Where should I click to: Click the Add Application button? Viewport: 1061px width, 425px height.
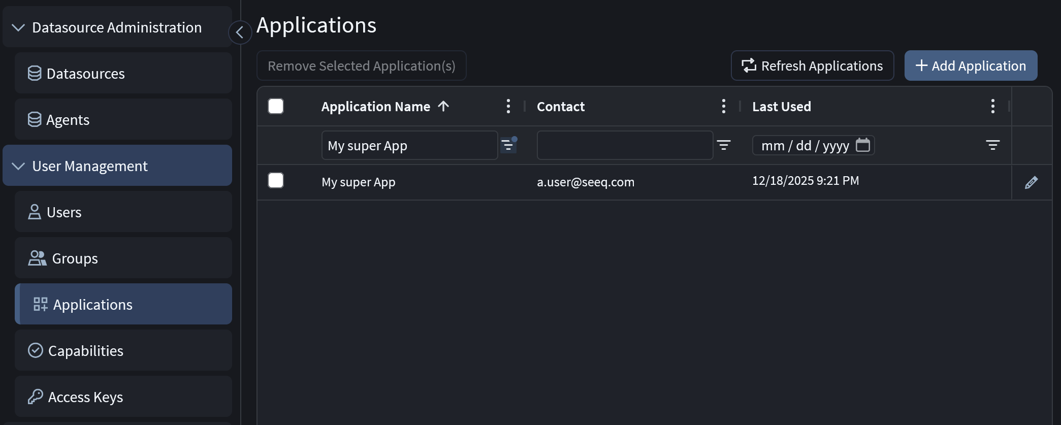click(970, 66)
